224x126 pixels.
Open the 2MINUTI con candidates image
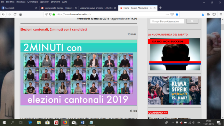pos(79,73)
